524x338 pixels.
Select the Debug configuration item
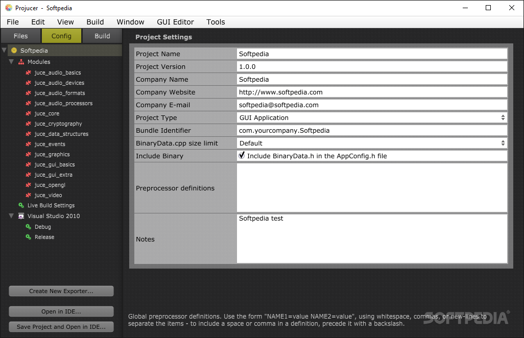(43, 227)
